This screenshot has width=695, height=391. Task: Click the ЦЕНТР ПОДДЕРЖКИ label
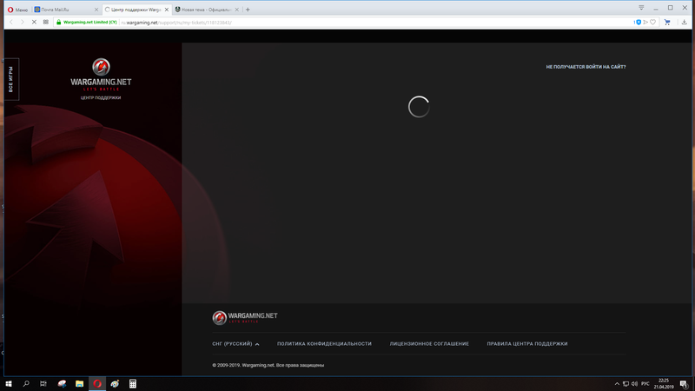tap(101, 97)
